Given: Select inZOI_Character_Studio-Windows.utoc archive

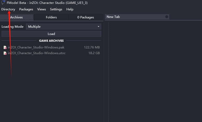Looking at the screenshot, I should pos(52,53).
